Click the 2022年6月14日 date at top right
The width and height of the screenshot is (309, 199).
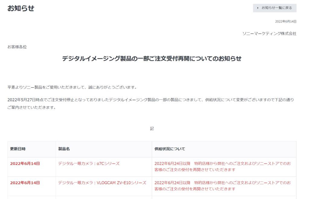click(286, 21)
